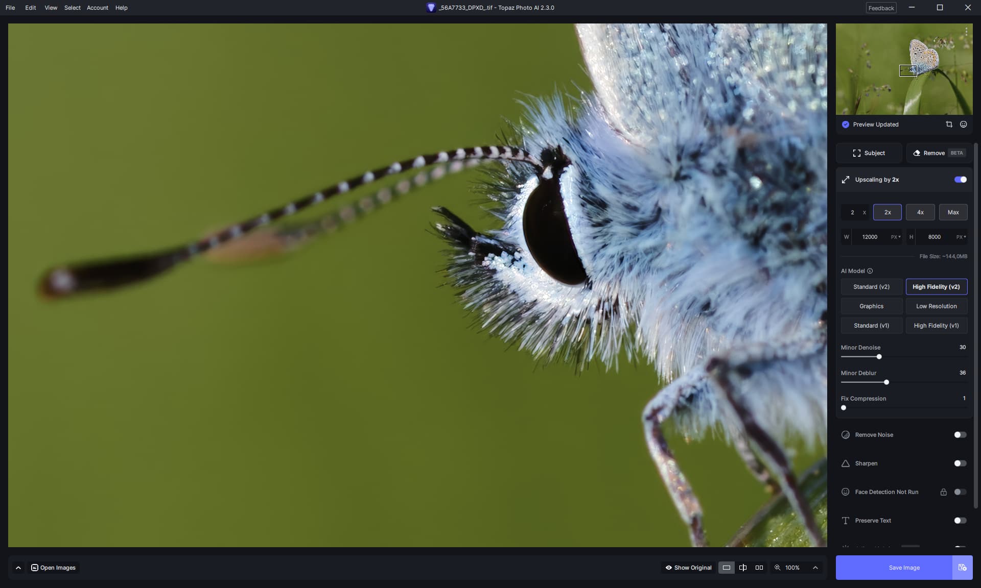The width and height of the screenshot is (981, 588).
Task: Click the preview navigator thumbnail
Action: click(904, 69)
